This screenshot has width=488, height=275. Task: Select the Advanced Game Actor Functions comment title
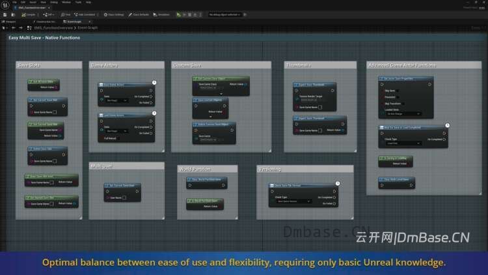click(x=402, y=65)
